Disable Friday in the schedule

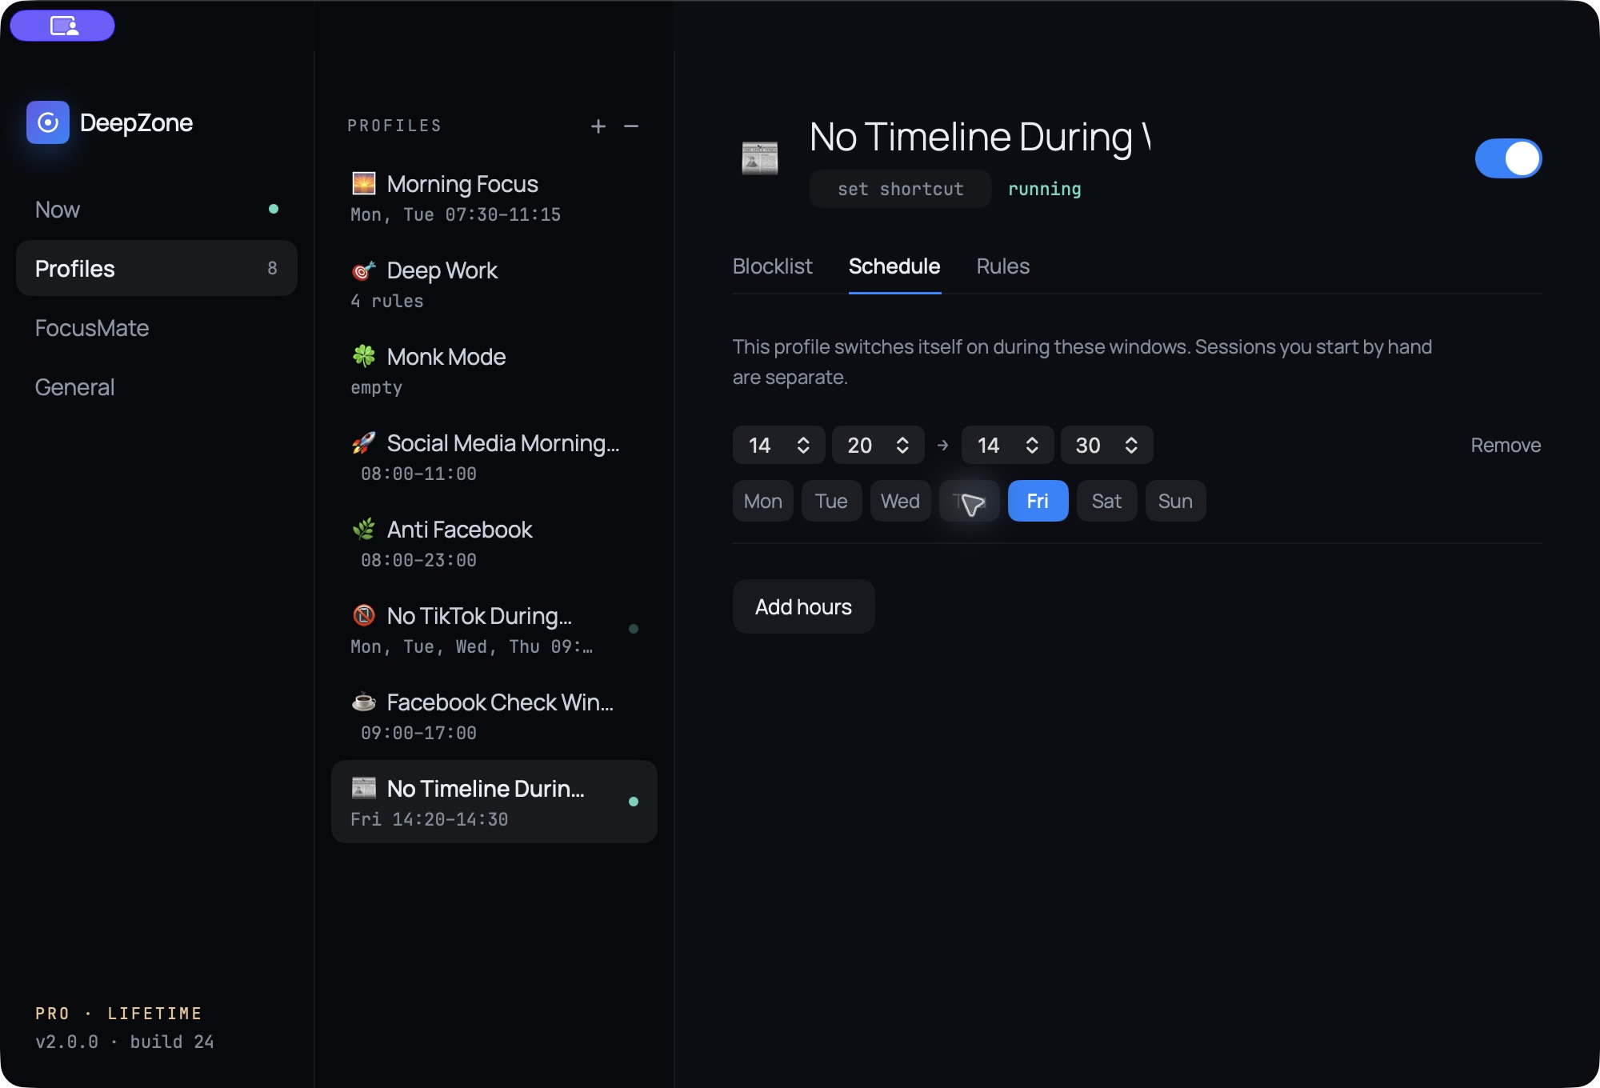click(1038, 501)
